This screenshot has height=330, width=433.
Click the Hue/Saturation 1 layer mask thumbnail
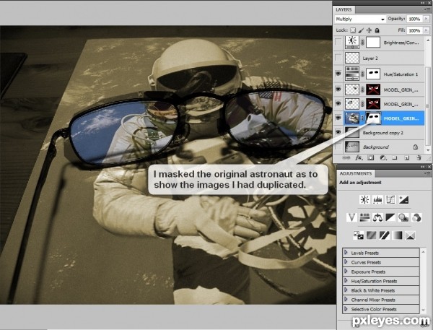(x=373, y=74)
